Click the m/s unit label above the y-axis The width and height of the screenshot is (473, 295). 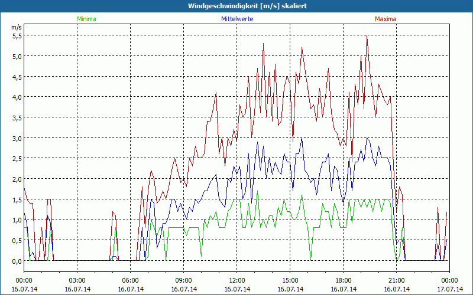(x=17, y=27)
